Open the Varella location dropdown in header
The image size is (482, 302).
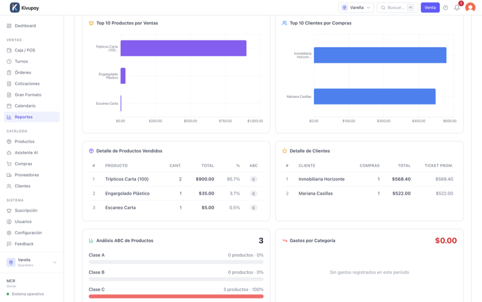pos(356,8)
